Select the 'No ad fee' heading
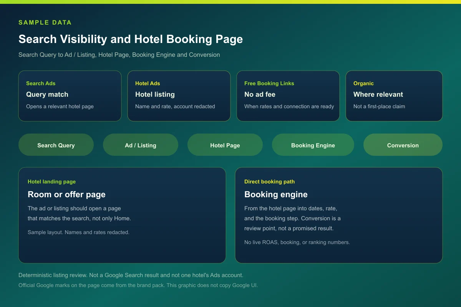 pos(260,94)
